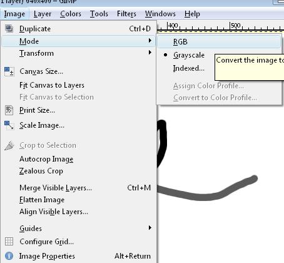
Task: Choose Align Visible Layers...
Action: click(x=78, y=212)
